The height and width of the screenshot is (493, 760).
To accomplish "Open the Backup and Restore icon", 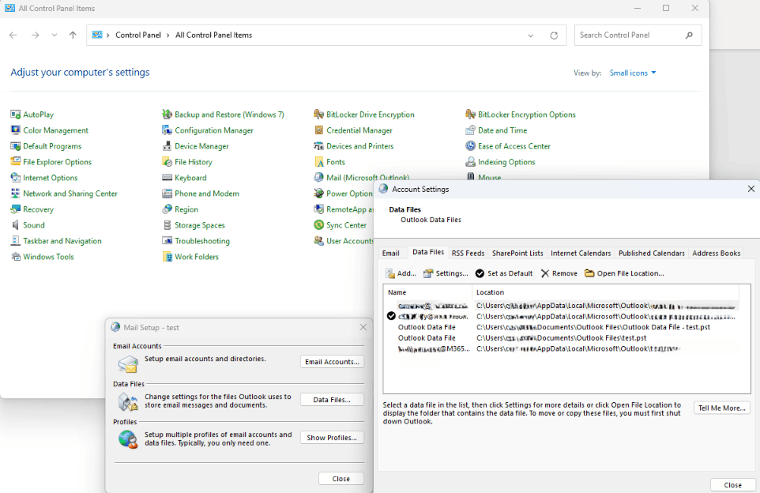I will [167, 115].
